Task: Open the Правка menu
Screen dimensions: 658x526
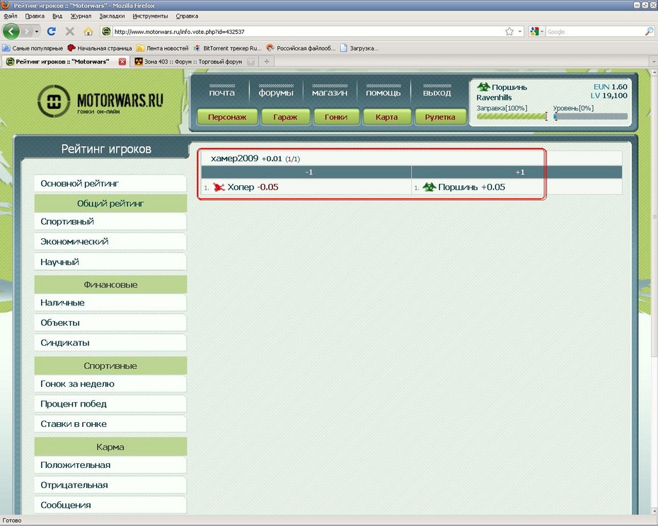Action: tap(35, 16)
